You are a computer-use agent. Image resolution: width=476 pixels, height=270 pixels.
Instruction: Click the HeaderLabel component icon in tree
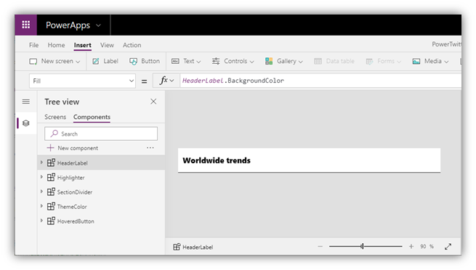coord(51,163)
